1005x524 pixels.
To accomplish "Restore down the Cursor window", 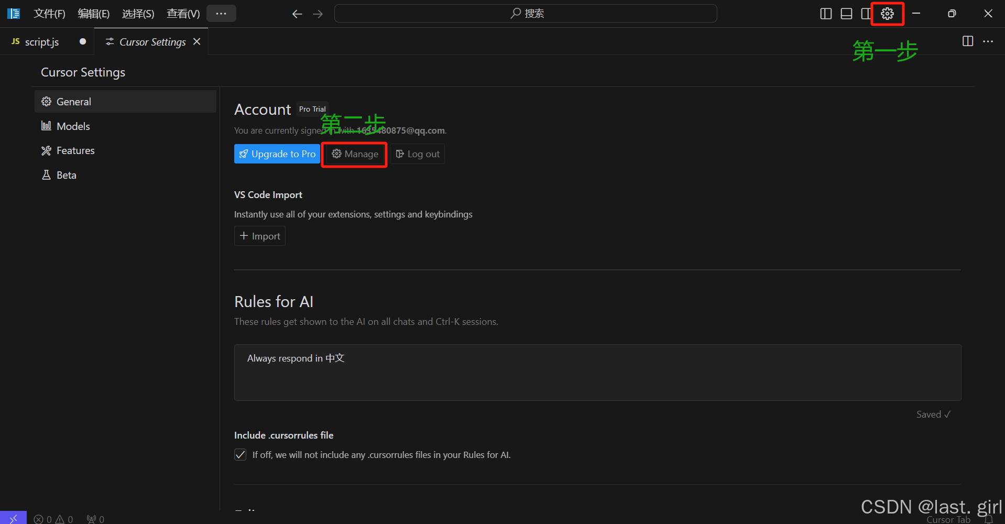I will tap(952, 14).
